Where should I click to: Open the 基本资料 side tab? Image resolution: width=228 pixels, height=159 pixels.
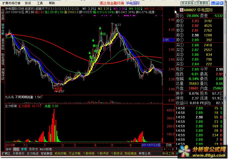3,44
